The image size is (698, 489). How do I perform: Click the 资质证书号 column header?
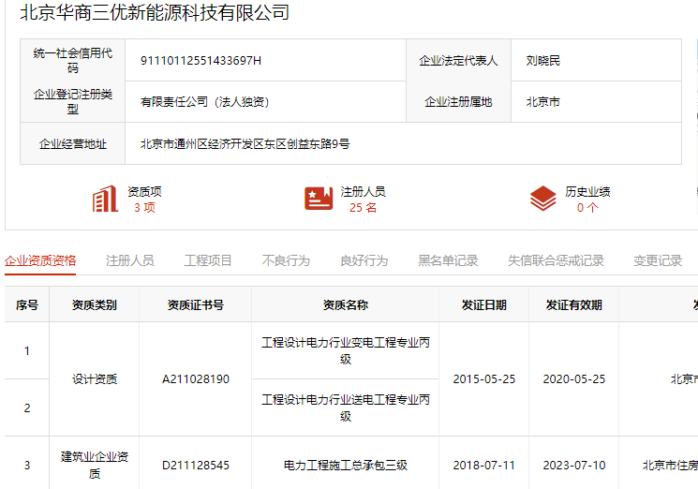(x=196, y=304)
